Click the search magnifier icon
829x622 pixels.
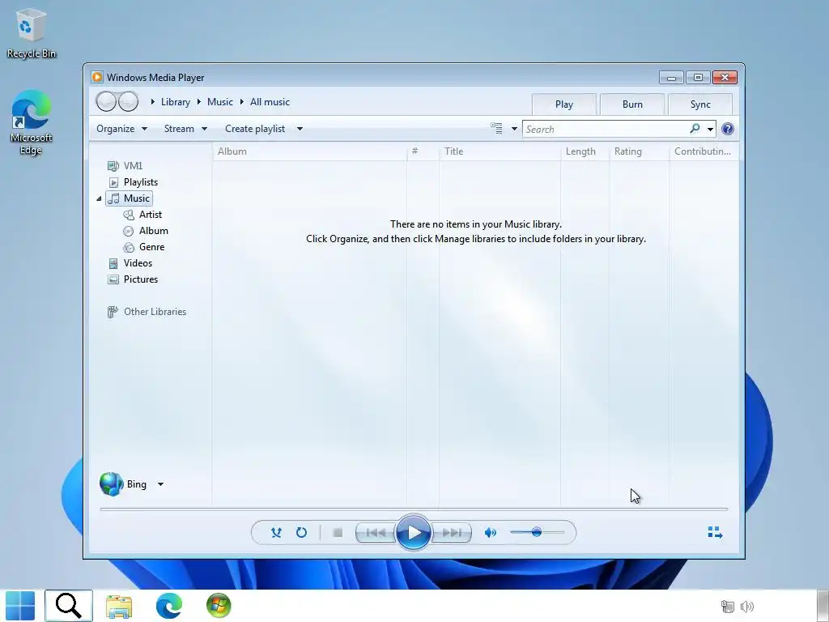pyautogui.click(x=695, y=129)
